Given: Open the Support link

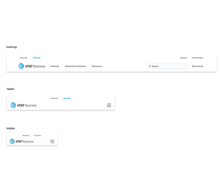Looking at the screenshot, I should (184, 58).
